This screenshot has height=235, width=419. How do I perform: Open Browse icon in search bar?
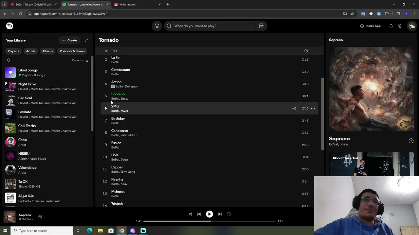[261, 26]
